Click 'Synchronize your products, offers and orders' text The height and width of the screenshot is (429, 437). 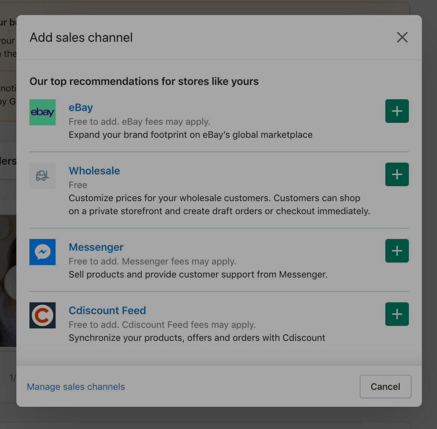tap(197, 338)
